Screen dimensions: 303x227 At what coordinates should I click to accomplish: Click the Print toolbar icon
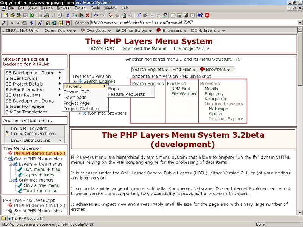47,15
